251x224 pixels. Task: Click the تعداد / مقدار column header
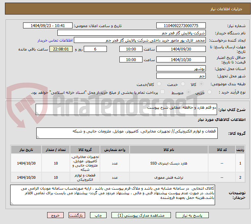(56, 150)
